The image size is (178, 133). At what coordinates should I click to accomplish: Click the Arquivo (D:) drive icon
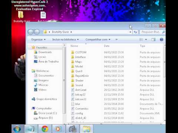tap(36, 118)
